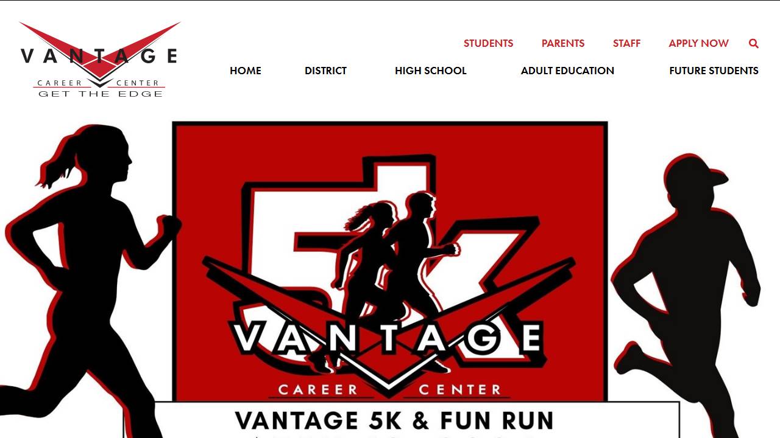
Task: Go to the PARENTS page
Action: [x=563, y=43]
